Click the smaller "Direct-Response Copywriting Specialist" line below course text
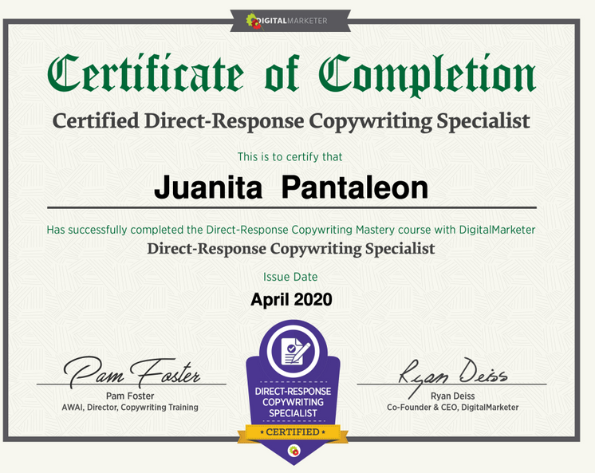This screenshot has height=473, width=595. (x=291, y=249)
